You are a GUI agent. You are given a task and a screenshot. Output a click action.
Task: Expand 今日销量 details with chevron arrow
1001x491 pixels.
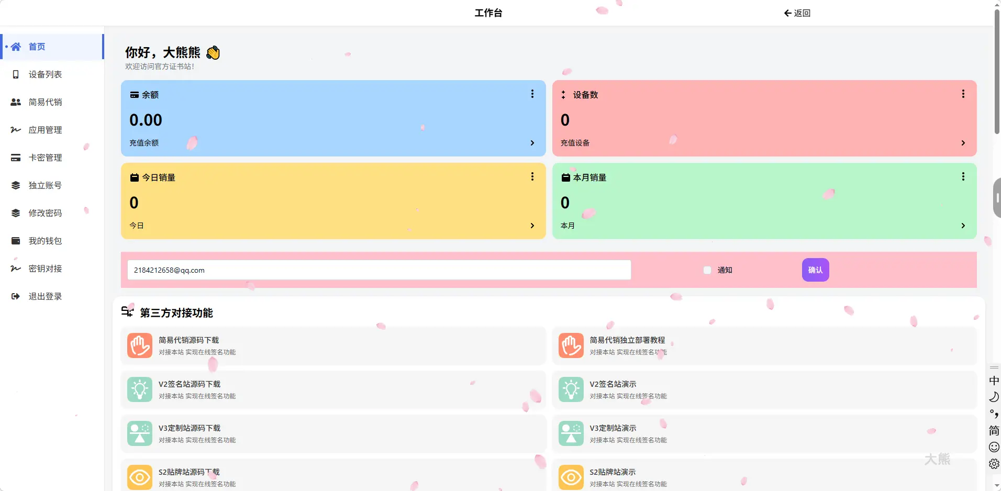point(532,226)
